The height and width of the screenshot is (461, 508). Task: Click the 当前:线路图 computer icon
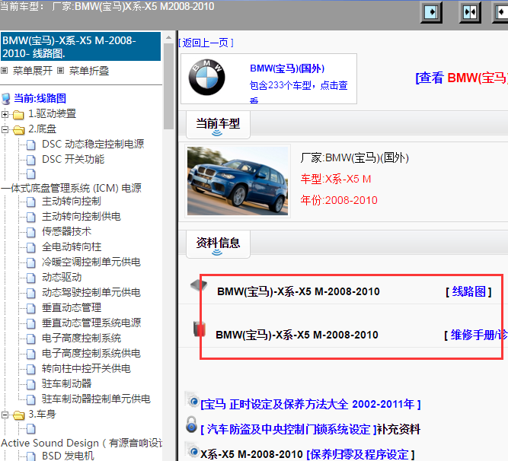(x=6, y=98)
